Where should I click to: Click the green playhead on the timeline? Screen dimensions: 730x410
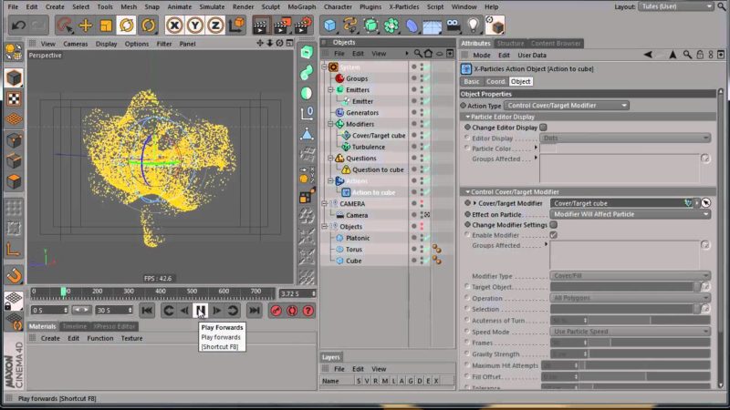[x=64, y=292]
